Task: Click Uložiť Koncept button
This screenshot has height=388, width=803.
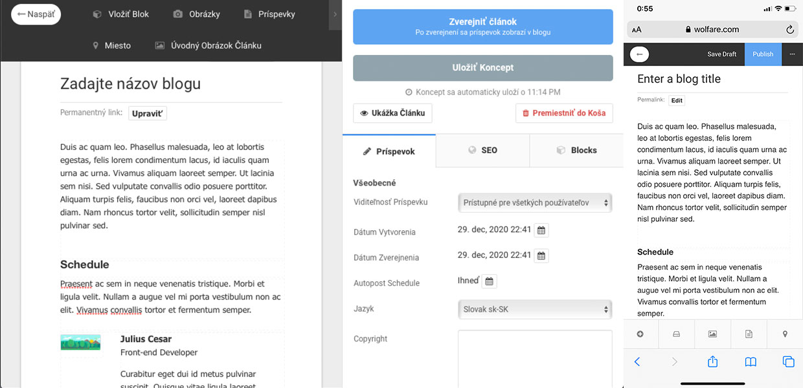Action: [x=483, y=68]
